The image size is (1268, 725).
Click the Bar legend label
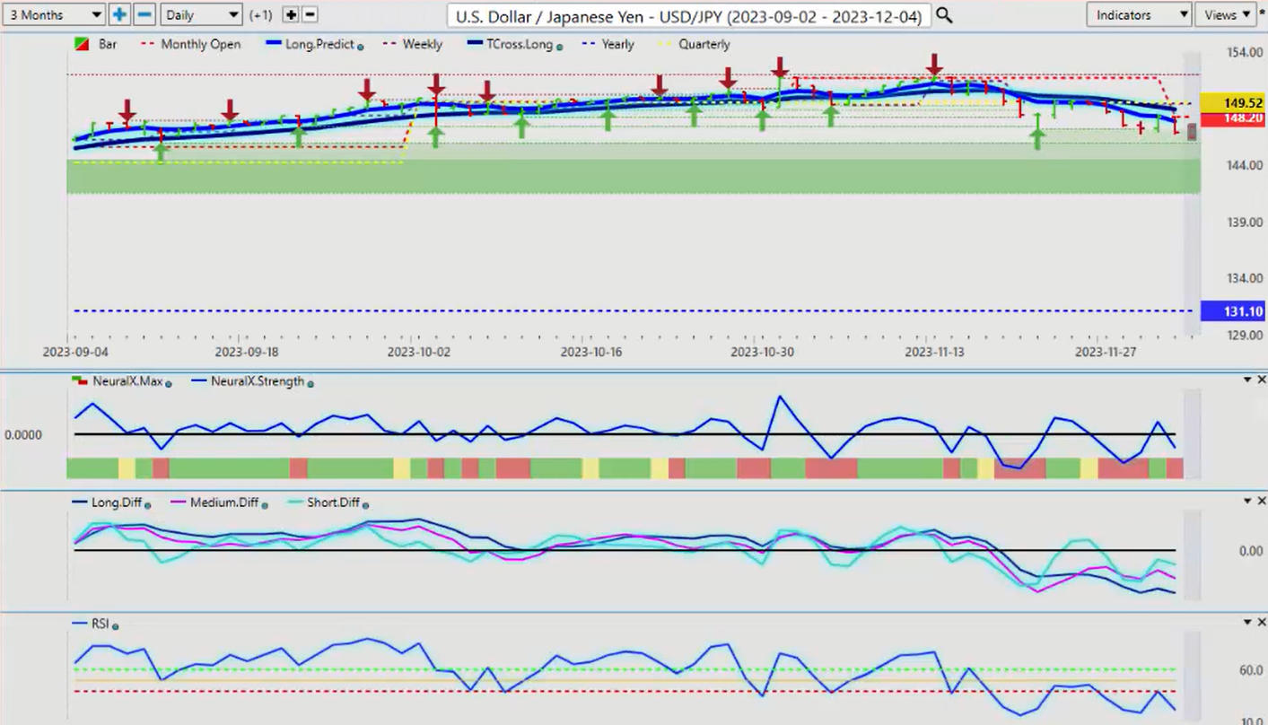[108, 44]
